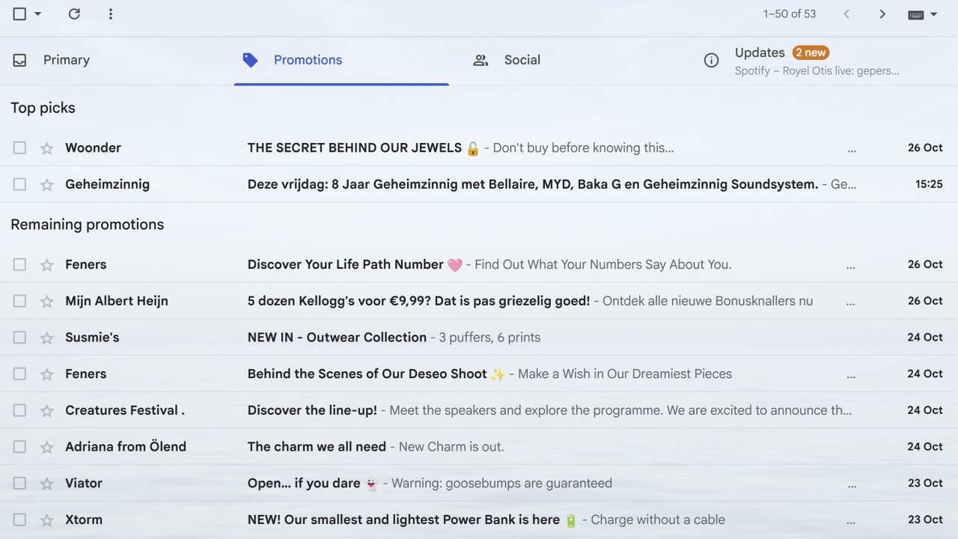Switch to the Social tab
958x539 pixels.
[522, 60]
